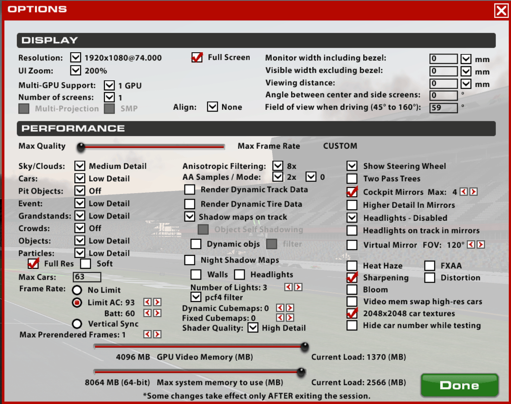This screenshot has width=511, height=404.
Task: Enable Two Pass Trees
Action: tap(352, 178)
